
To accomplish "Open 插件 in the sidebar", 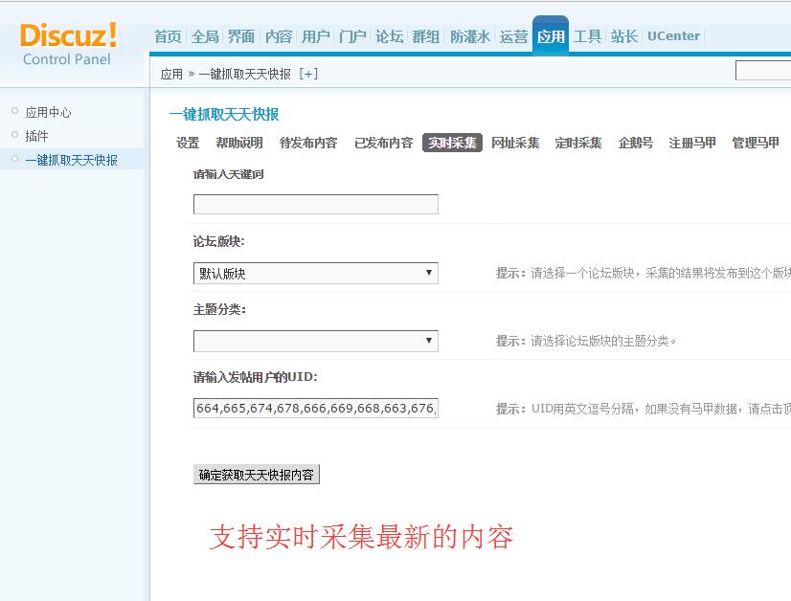I will point(36,136).
